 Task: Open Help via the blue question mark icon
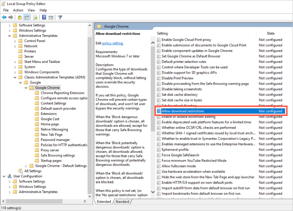[x=44, y=17]
